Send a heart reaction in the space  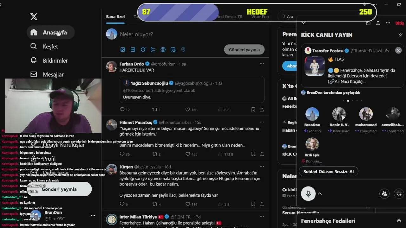(399, 193)
